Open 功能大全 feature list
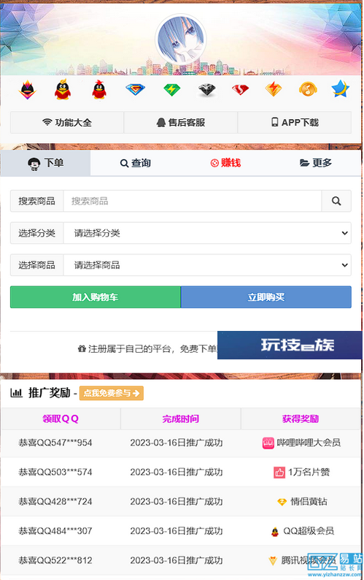Viewport: 364px width, 580px height. point(67,123)
